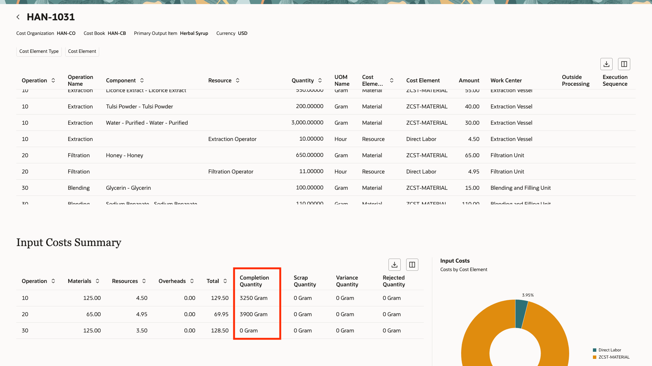Viewport: 652px width, 366px height.
Task: Click the Herbal Syrup primary output item
Action: coord(194,33)
